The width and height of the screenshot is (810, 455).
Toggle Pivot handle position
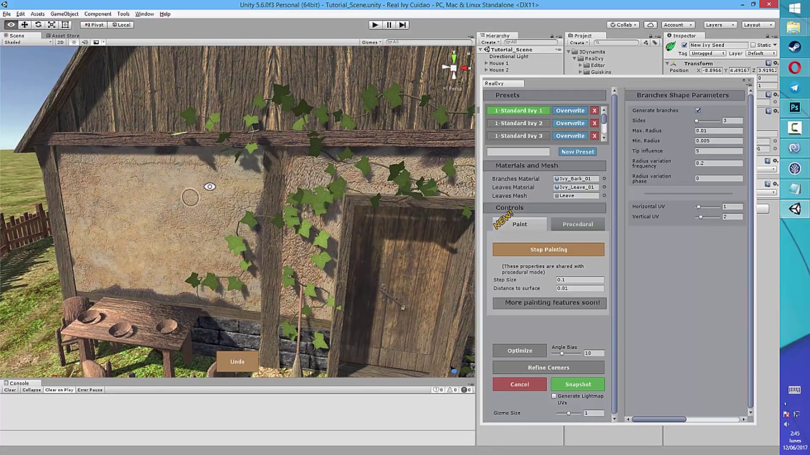tap(94, 25)
